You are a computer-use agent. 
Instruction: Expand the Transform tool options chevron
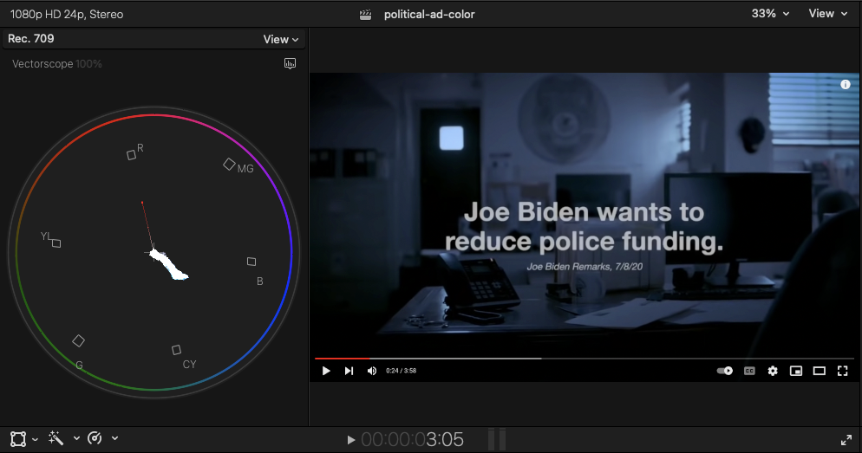click(x=36, y=439)
